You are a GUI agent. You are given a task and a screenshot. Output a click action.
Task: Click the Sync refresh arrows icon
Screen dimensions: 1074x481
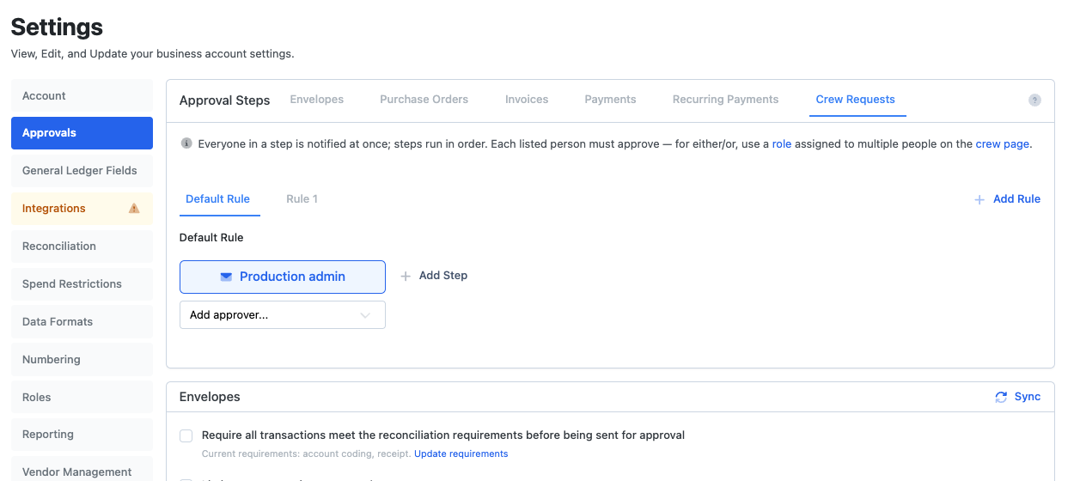(1001, 397)
